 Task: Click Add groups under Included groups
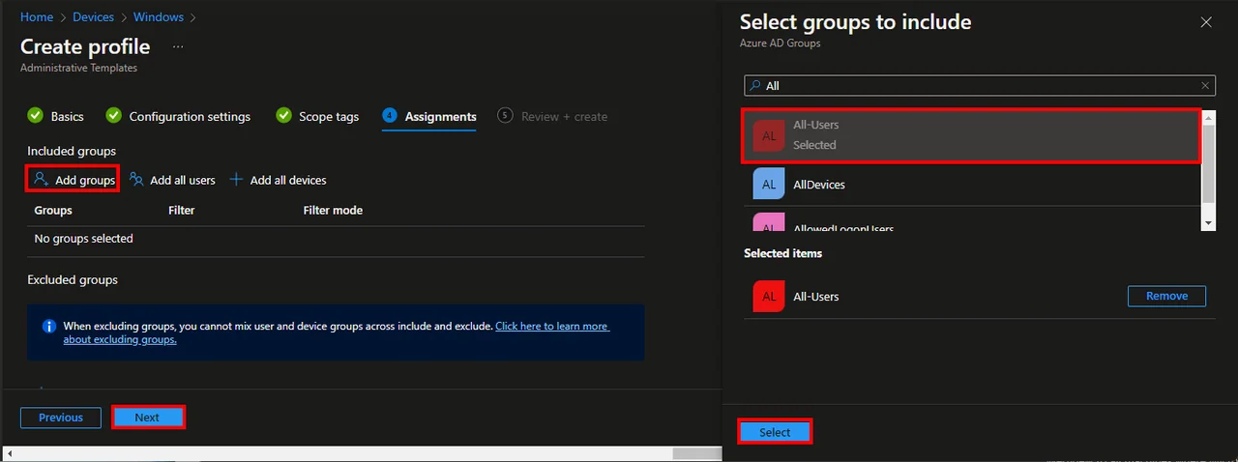tap(74, 180)
